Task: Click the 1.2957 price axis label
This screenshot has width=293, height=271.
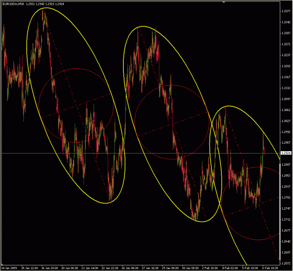Action: click(x=286, y=142)
